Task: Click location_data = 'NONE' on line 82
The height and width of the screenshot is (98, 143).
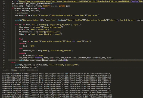Action: point(33,55)
